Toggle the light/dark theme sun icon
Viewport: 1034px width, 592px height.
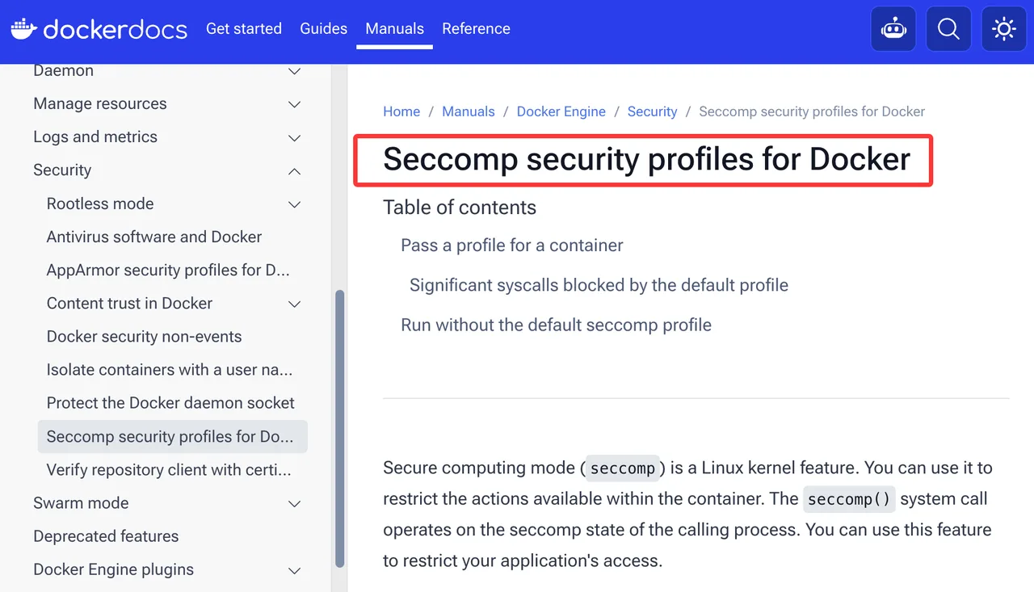pos(1004,29)
